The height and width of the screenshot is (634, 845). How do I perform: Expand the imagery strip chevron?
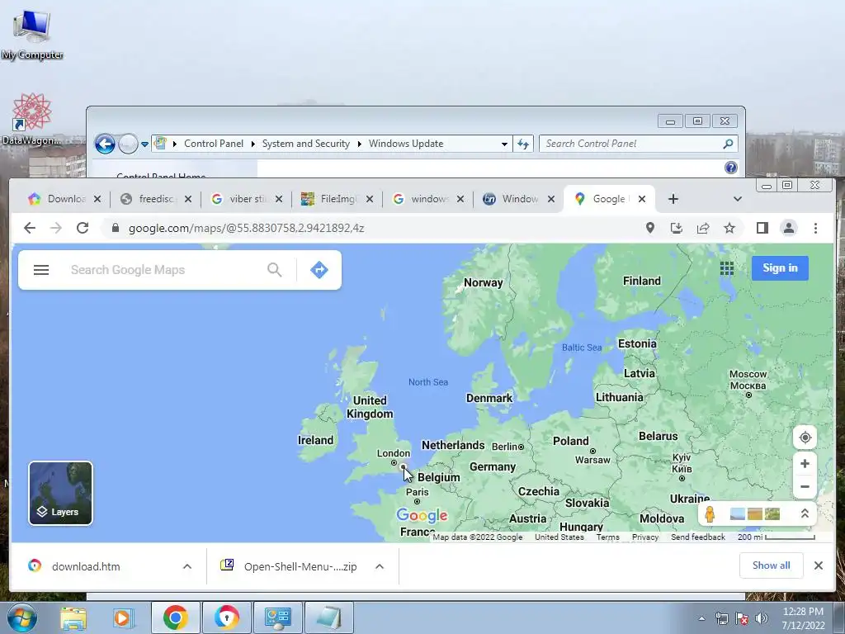pyautogui.click(x=805, y=513)
